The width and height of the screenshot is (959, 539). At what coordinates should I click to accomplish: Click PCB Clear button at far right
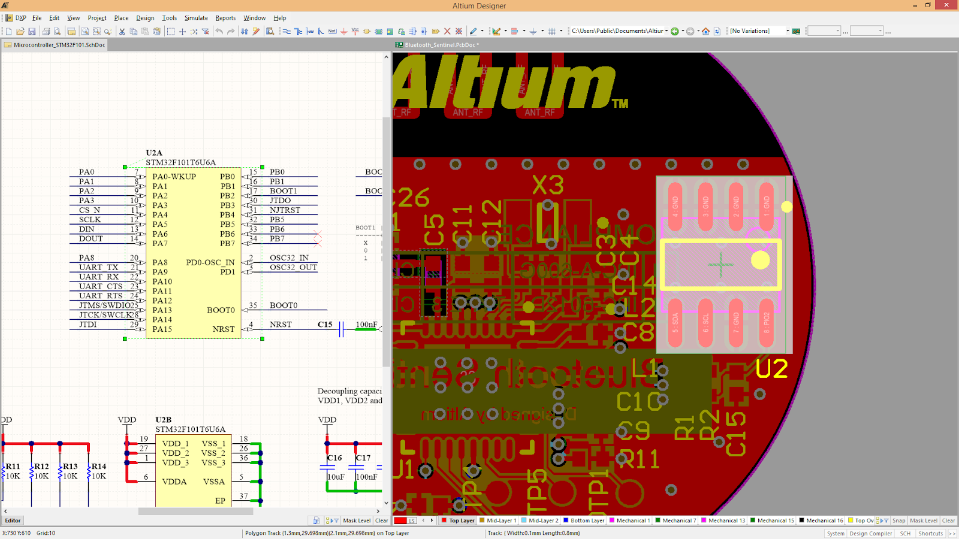pos(948,520)
